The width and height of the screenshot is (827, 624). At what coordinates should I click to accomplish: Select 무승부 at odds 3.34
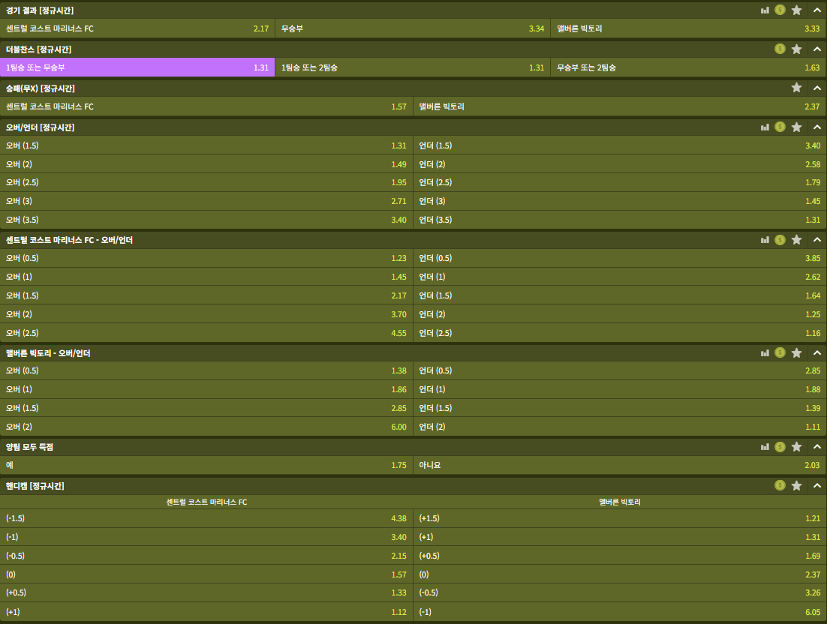[412, 28]
